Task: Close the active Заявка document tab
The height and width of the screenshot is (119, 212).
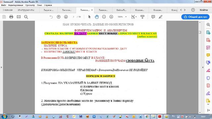Action: click(x=92, y=10)
